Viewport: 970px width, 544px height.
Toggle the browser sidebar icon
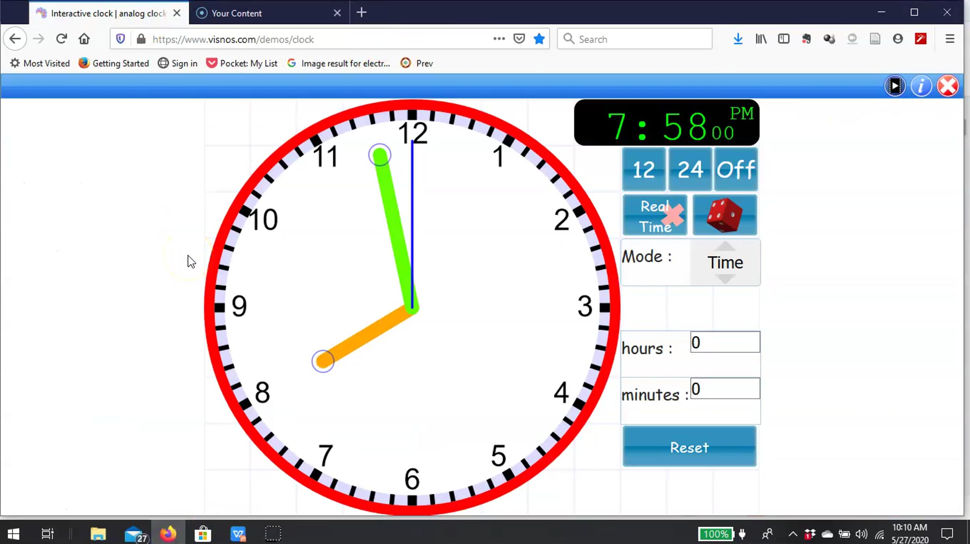[x=783, y=38]
